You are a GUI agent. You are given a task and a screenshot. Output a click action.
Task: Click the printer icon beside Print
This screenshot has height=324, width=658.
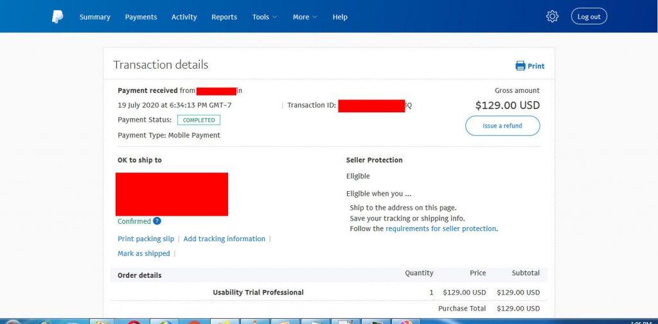520,66
